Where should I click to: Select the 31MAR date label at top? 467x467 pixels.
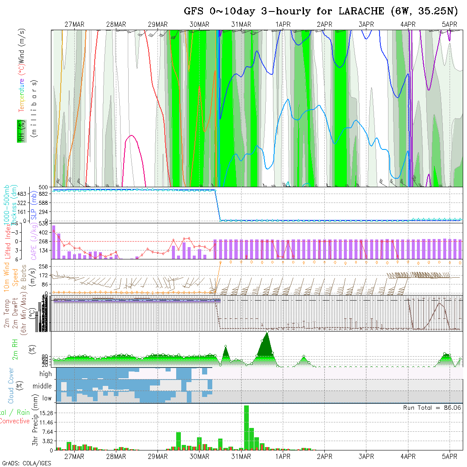coord(241,25)
